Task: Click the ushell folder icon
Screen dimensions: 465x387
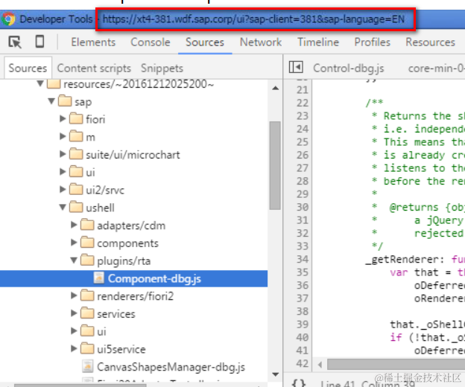Action: pyautogui.click(x=76, y=207)
